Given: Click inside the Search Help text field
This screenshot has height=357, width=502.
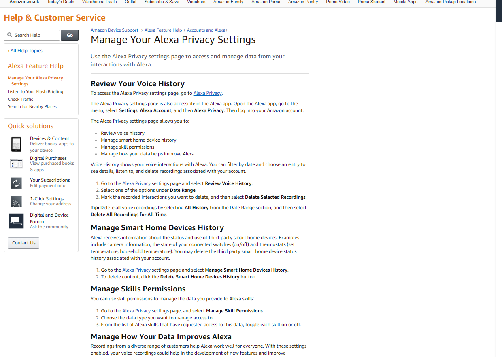Looking at the screenshot, I should (32, 35).
